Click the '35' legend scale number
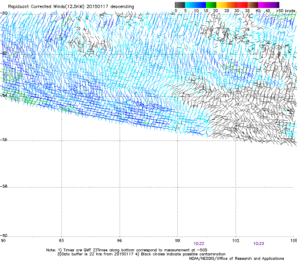This screenshot has width=297, height=261. point(247,10)
